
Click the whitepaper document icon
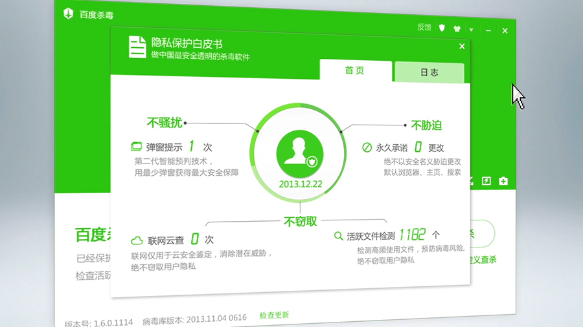(x=137, y=47)
